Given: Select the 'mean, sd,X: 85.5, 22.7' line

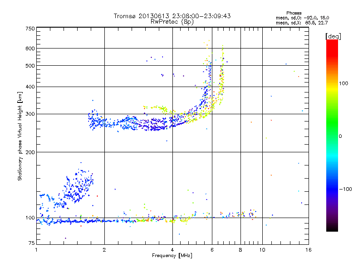Looking at the screenshot, I should pos(302,23).
